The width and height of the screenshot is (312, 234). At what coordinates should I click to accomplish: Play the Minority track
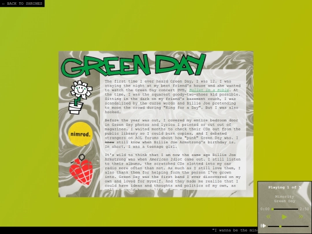click(284, 217)
